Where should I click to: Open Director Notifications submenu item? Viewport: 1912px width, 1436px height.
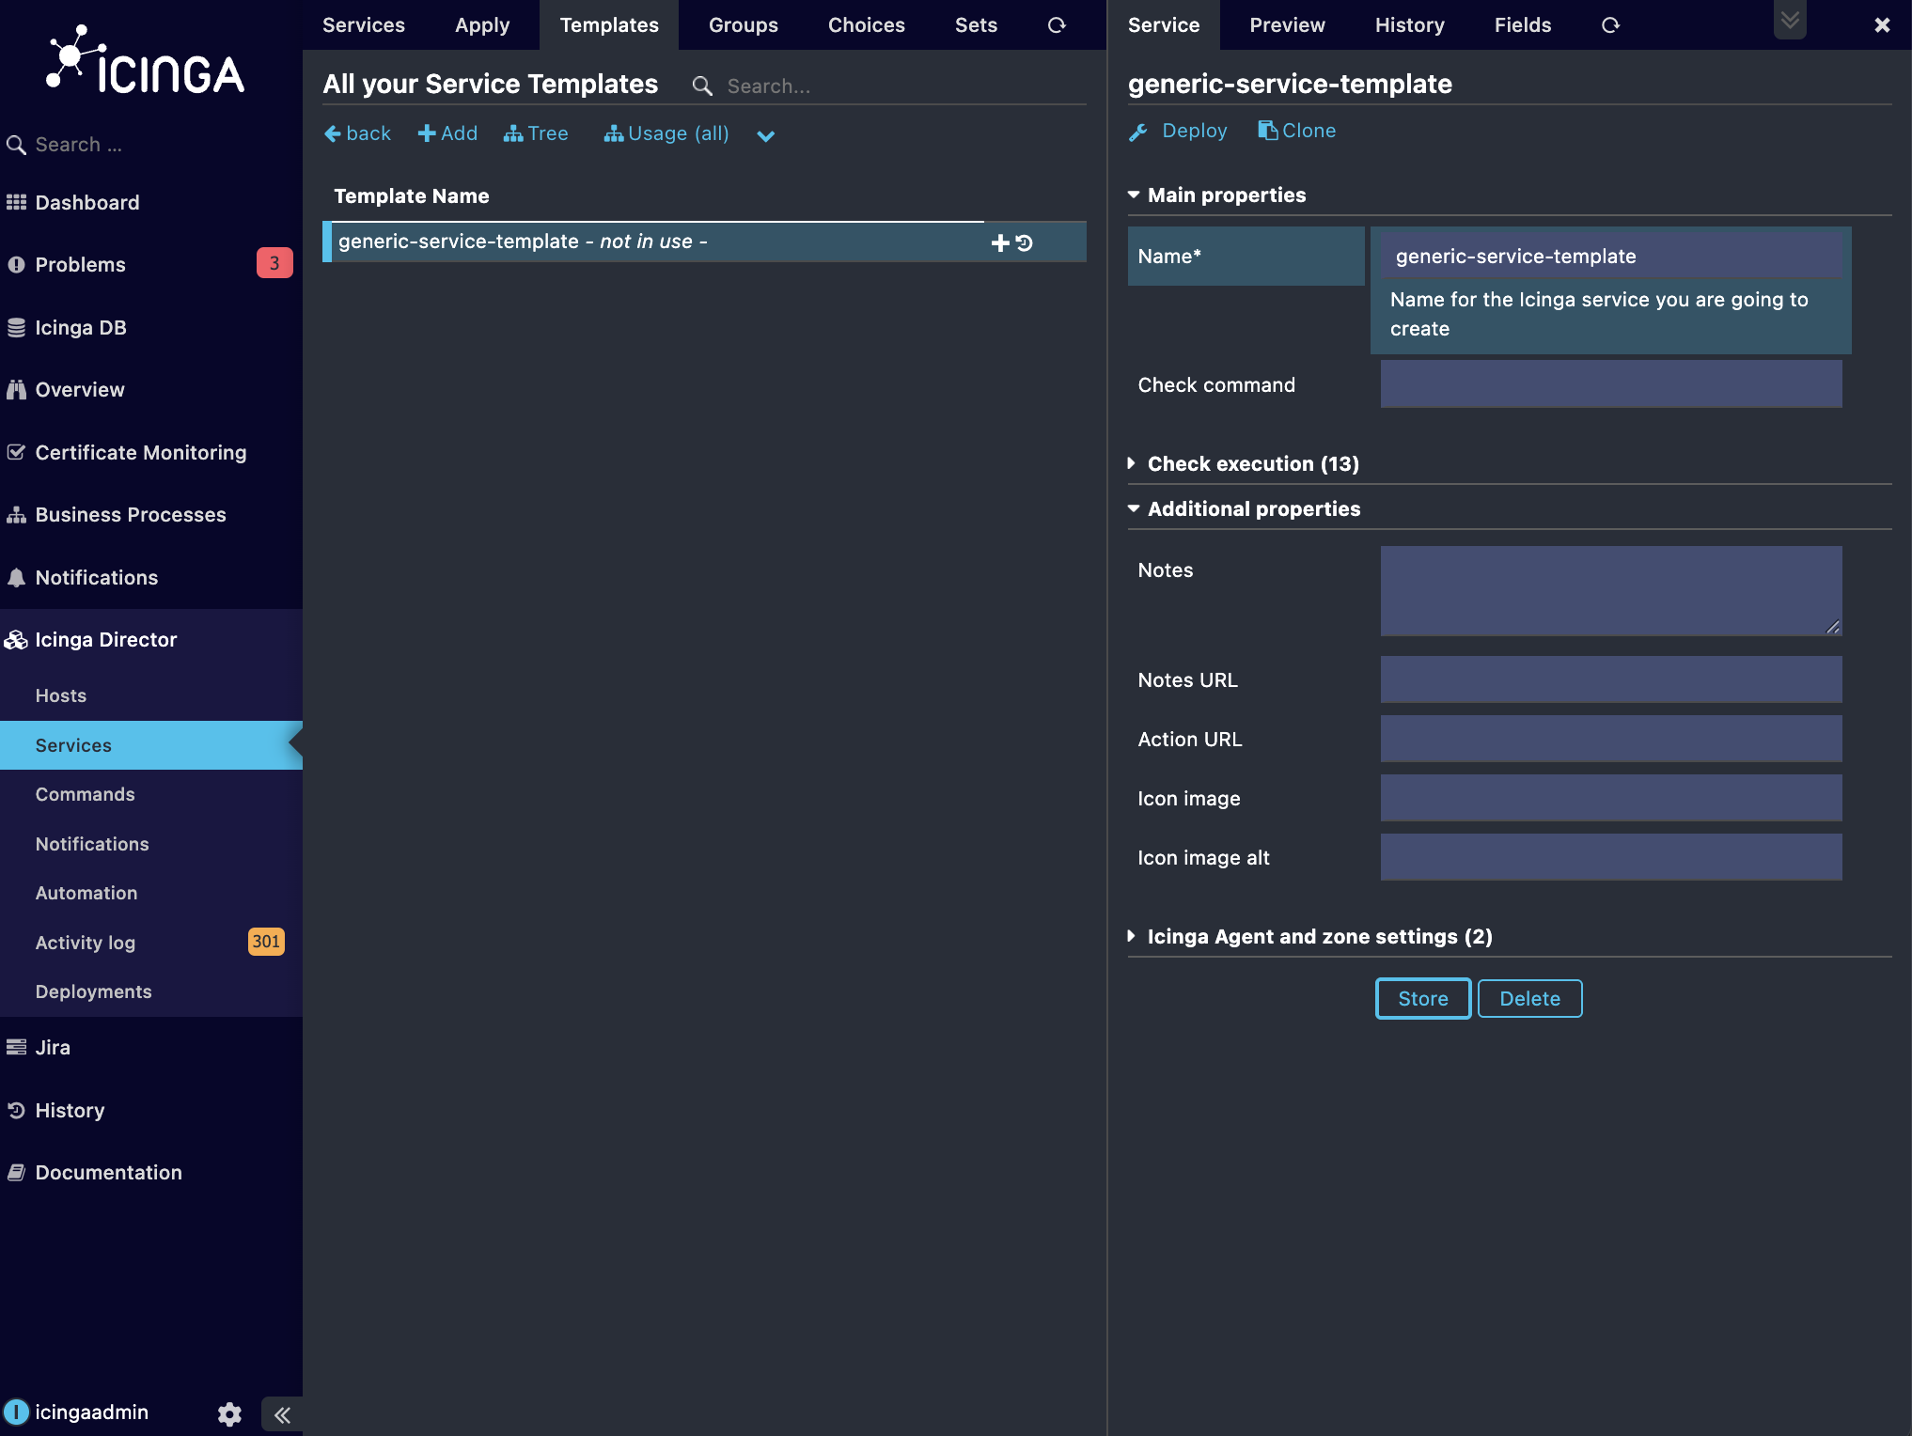coord(92,844)
